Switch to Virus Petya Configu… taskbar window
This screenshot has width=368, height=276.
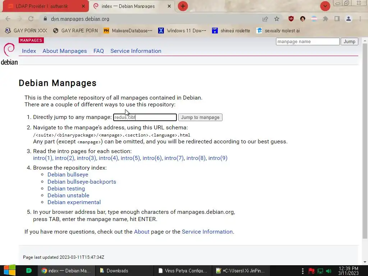[183, 271]
